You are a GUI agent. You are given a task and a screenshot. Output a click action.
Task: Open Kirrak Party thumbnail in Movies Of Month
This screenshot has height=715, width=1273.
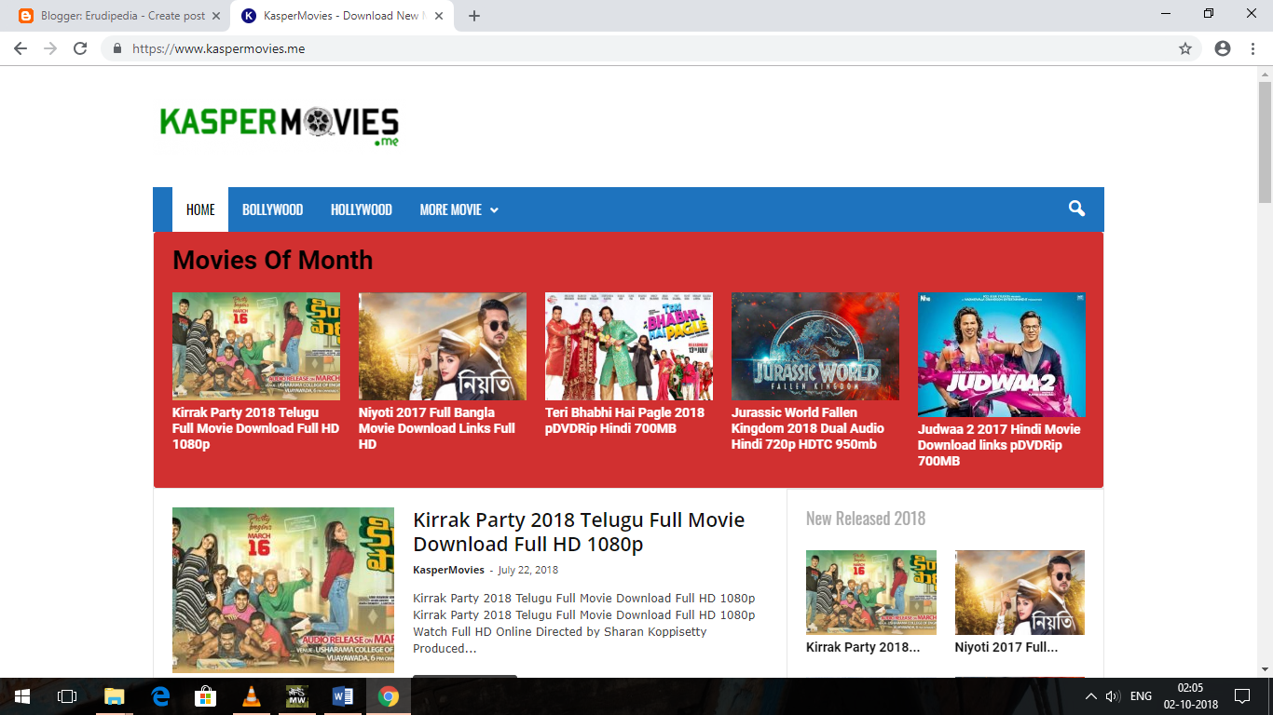(x=256, y=346)
